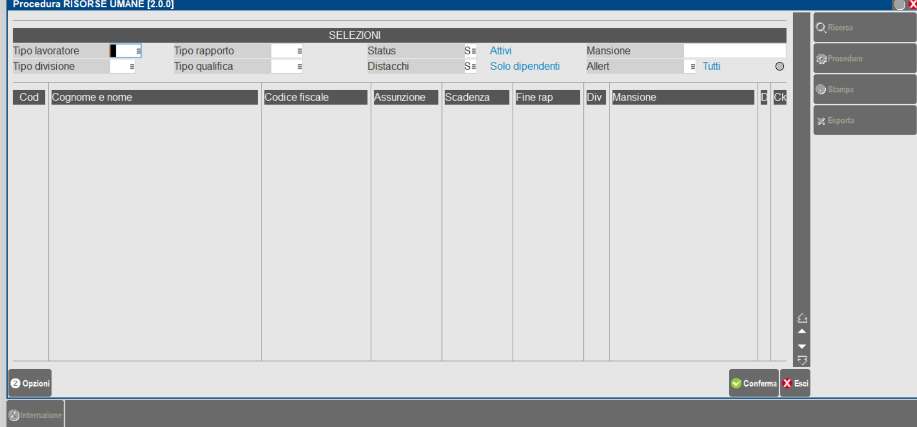917x427 pixels.
Task: Jump to last page with end arrow
Action: pyautogui.click(x=802, y=360)
